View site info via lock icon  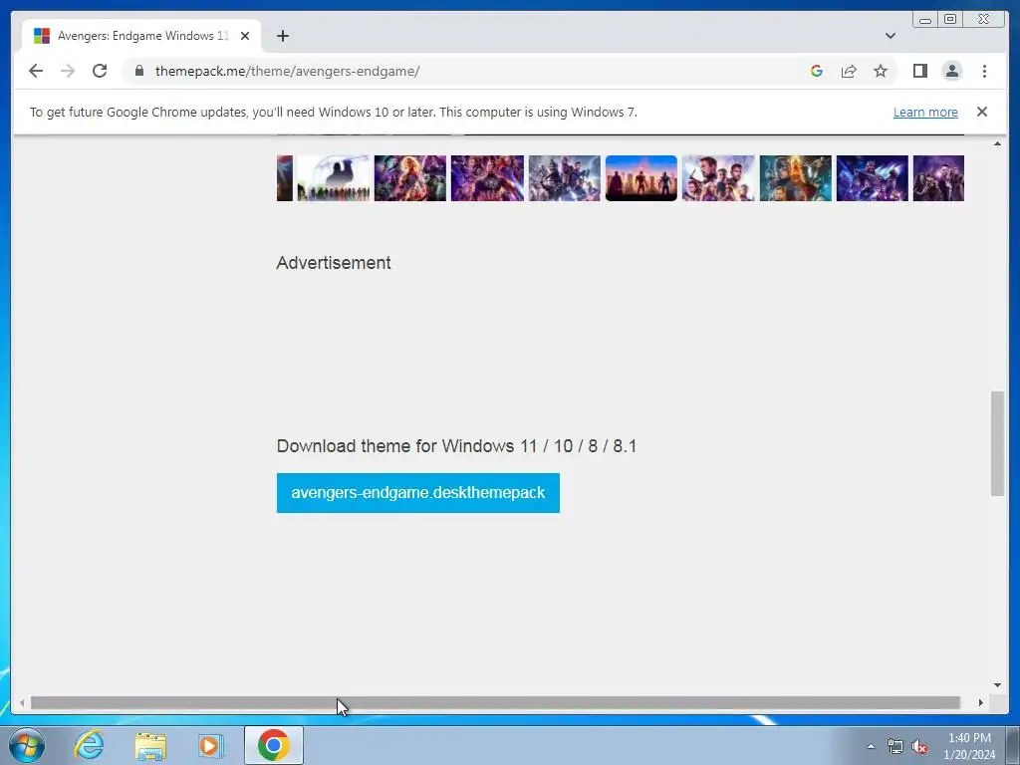[139, 71]
